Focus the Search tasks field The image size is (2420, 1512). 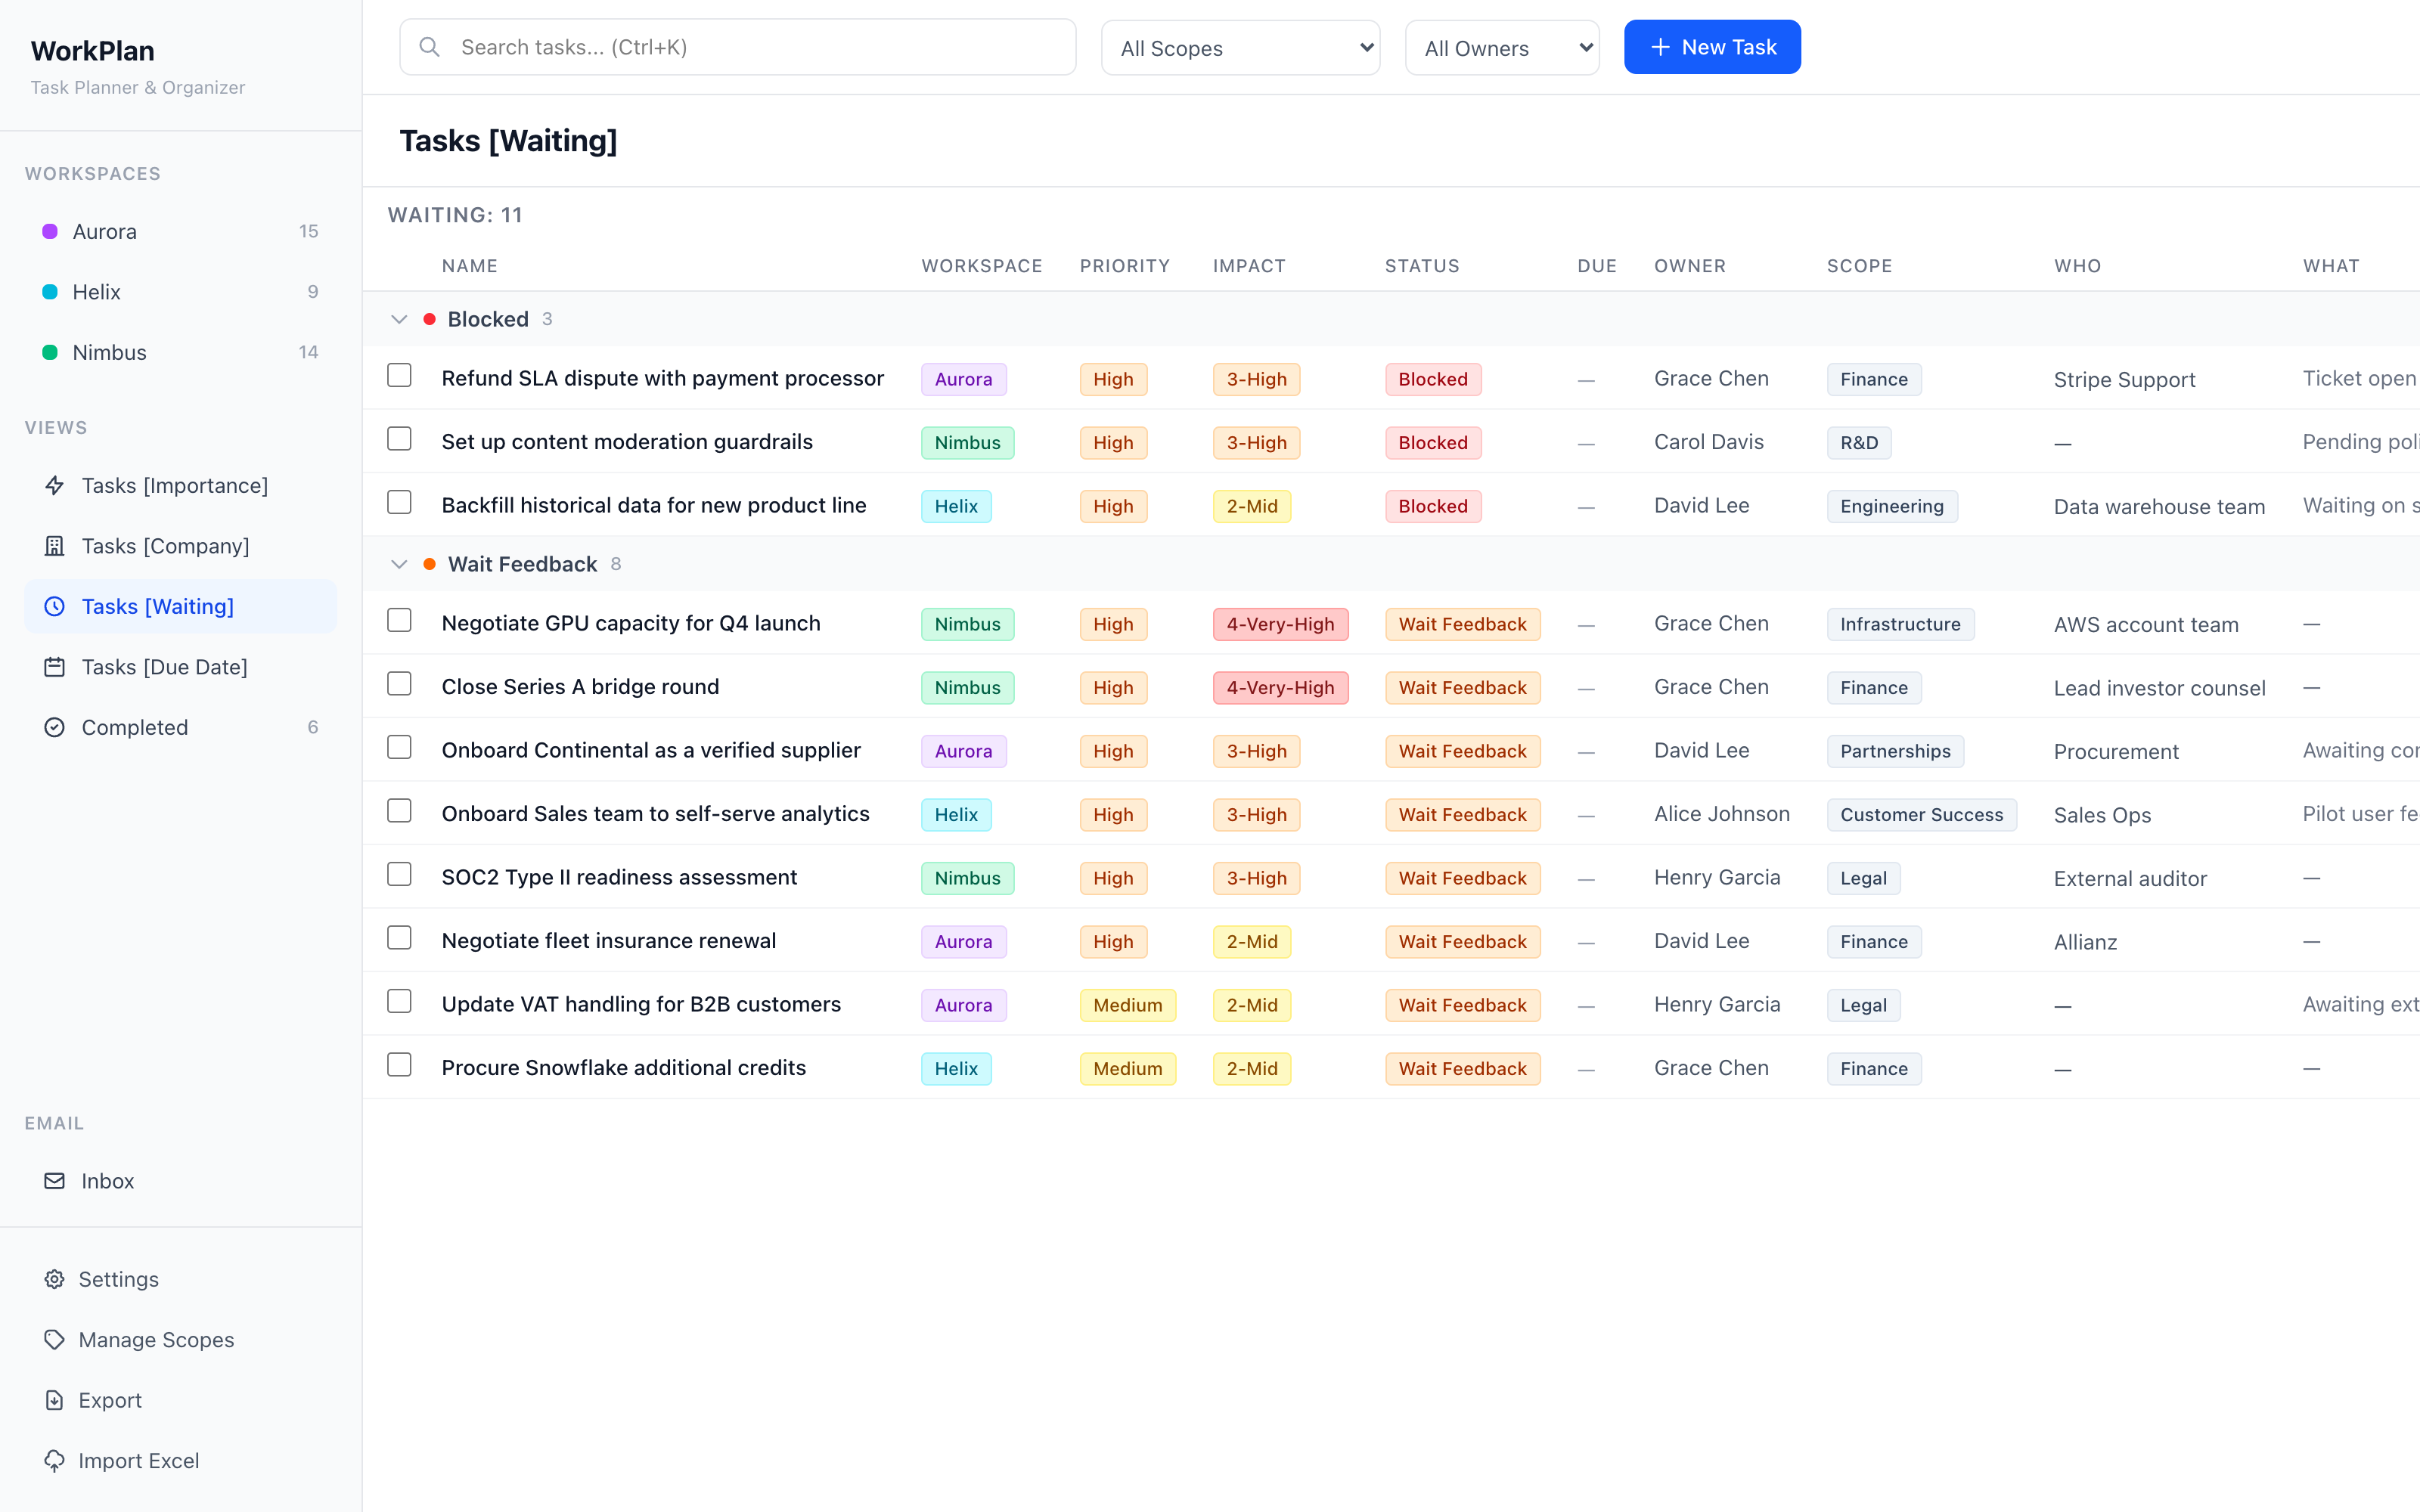pos(738,47)
